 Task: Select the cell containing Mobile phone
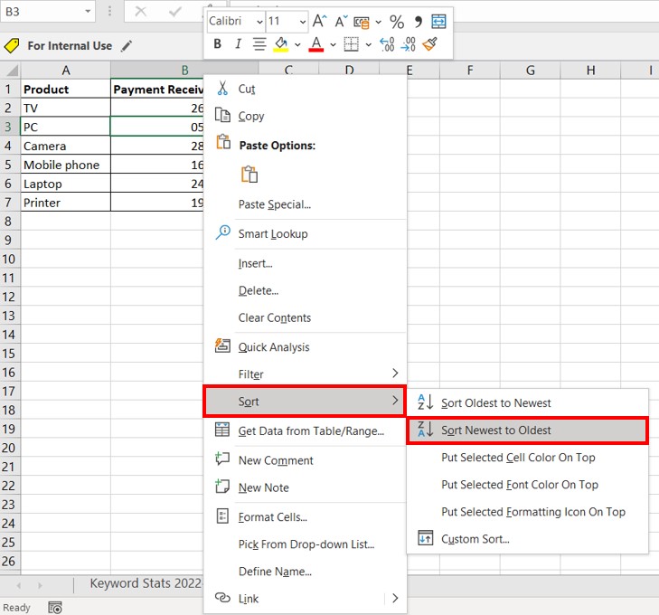point(66,165)
